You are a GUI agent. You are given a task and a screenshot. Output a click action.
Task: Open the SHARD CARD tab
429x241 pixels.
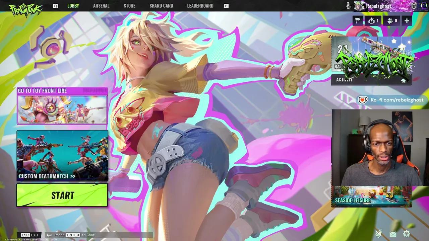[x=161, y=6]
